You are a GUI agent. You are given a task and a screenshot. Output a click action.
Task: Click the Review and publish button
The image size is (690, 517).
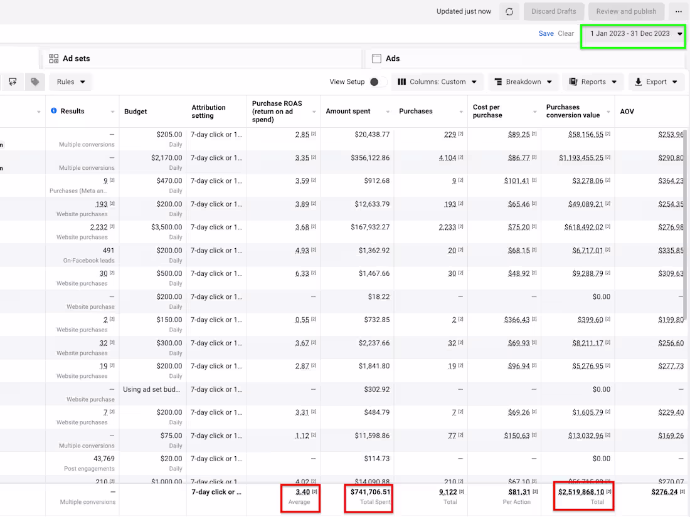[x=626, y=11]
